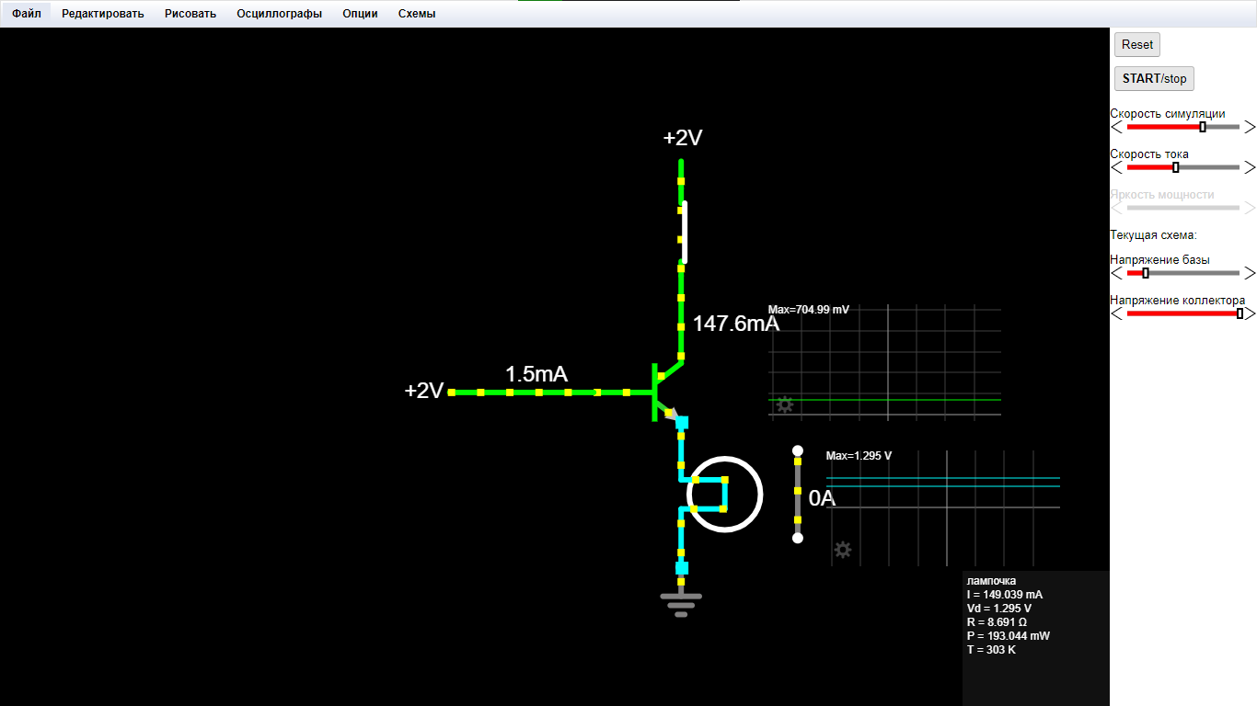Increase Скорость симуляции with right arrow

coord(1250,127)
